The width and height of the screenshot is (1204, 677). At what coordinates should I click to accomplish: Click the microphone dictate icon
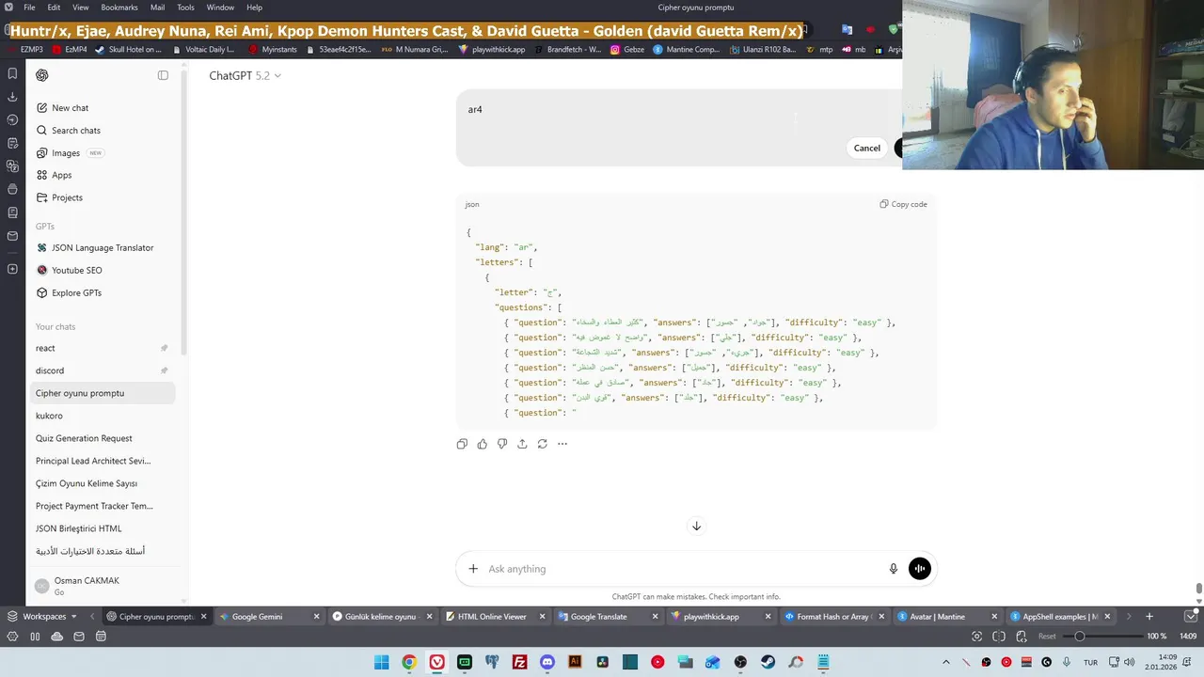894,569
